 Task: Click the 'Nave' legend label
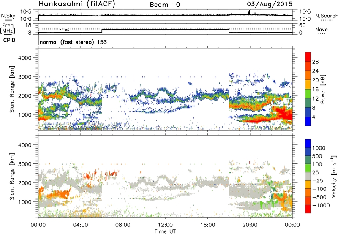[321, 29]
